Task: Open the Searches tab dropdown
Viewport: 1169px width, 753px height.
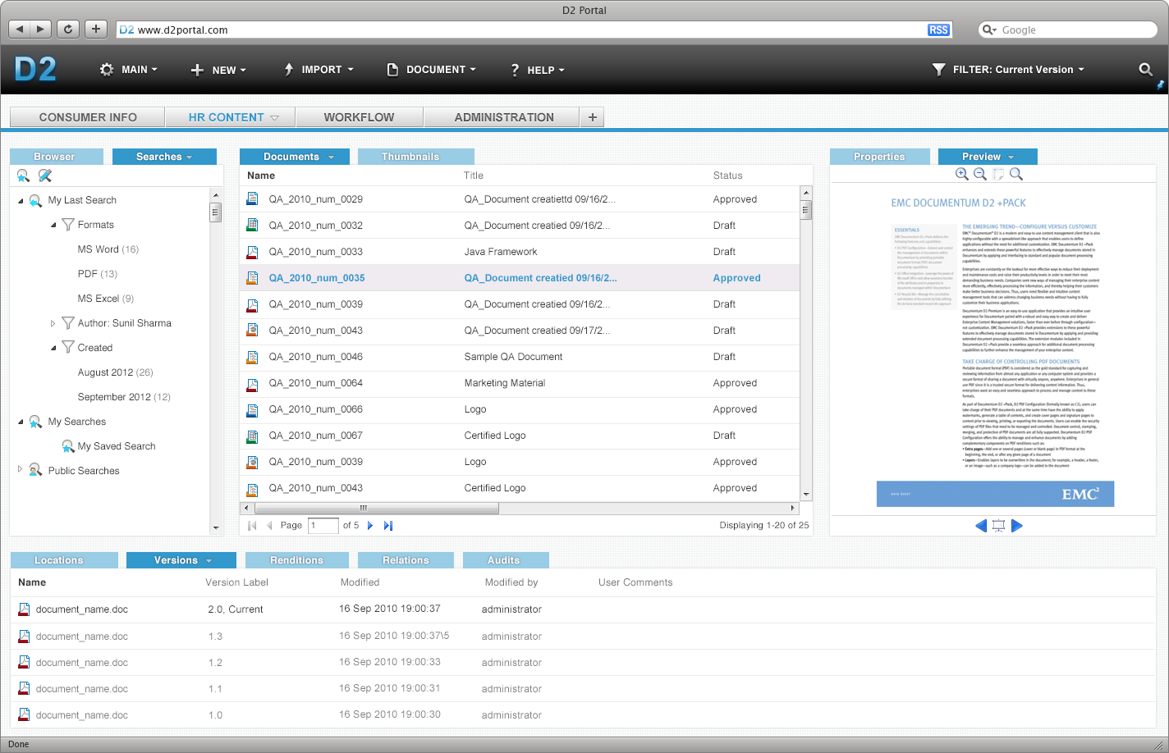Action: 190,157
